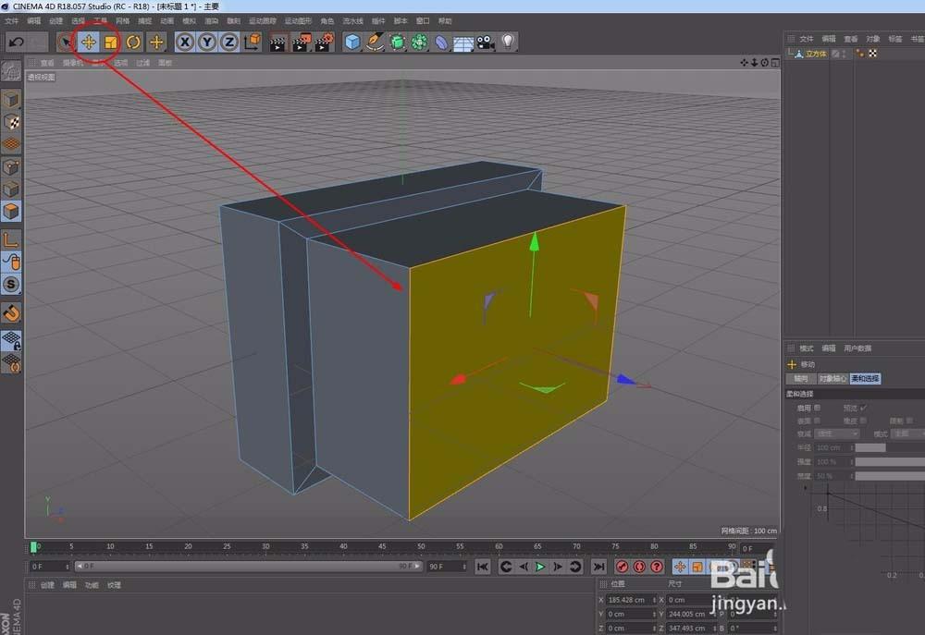Select the Cube primitive icon
This screenshot has height=635, width=925.
click(352, 42)
